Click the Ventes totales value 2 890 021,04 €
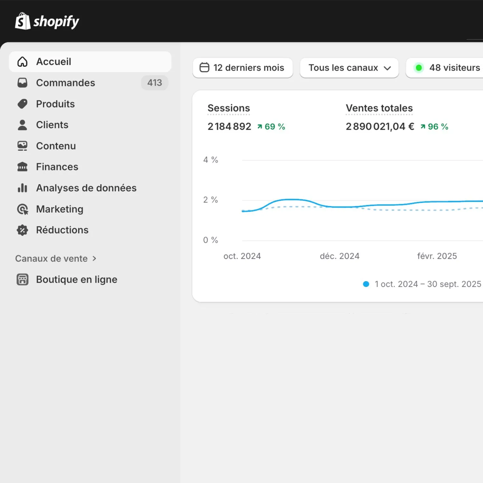Viewport: 483px width, 483px height. [380, 127]
